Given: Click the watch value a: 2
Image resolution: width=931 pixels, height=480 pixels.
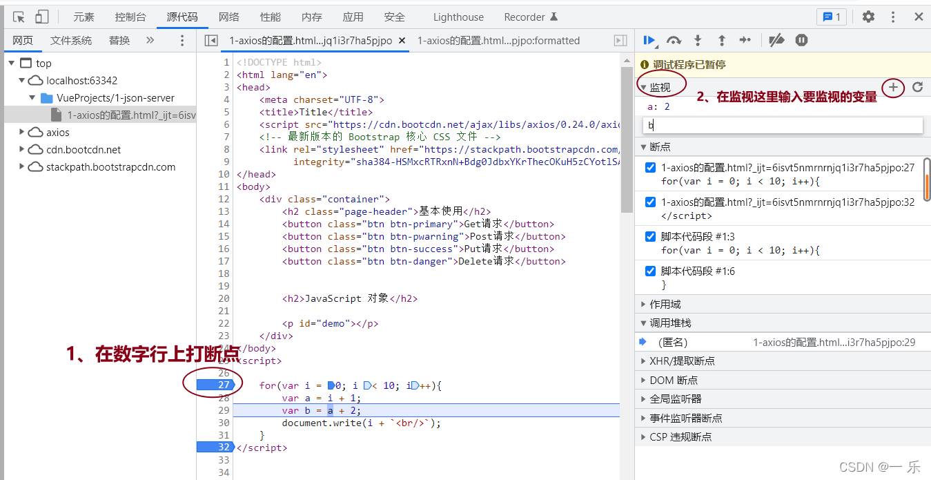Looking at the screenshot, I should coord(658,107).
